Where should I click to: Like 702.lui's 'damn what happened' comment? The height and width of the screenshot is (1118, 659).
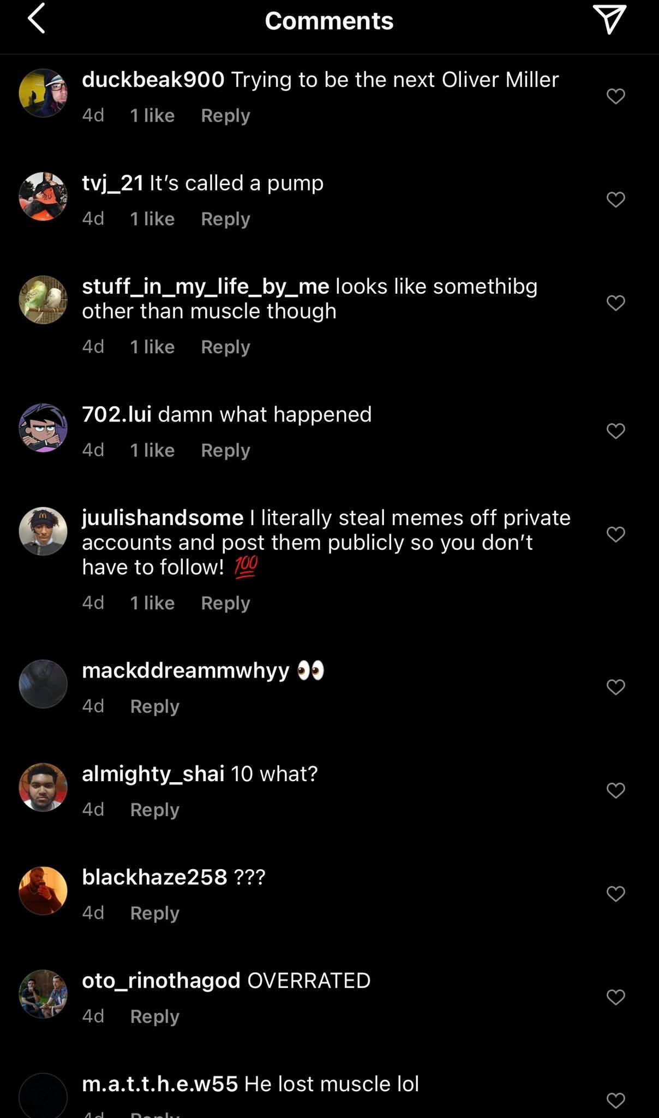[615, 431]
